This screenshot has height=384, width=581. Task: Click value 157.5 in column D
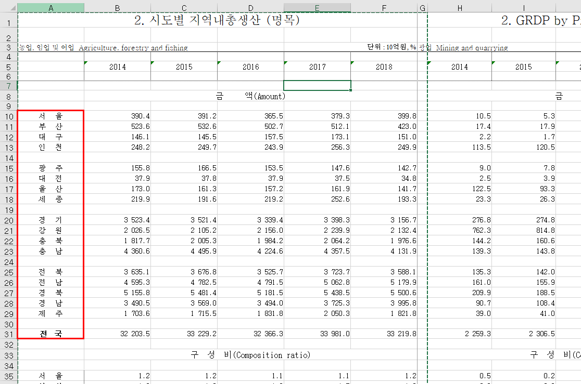click(274, 137)
